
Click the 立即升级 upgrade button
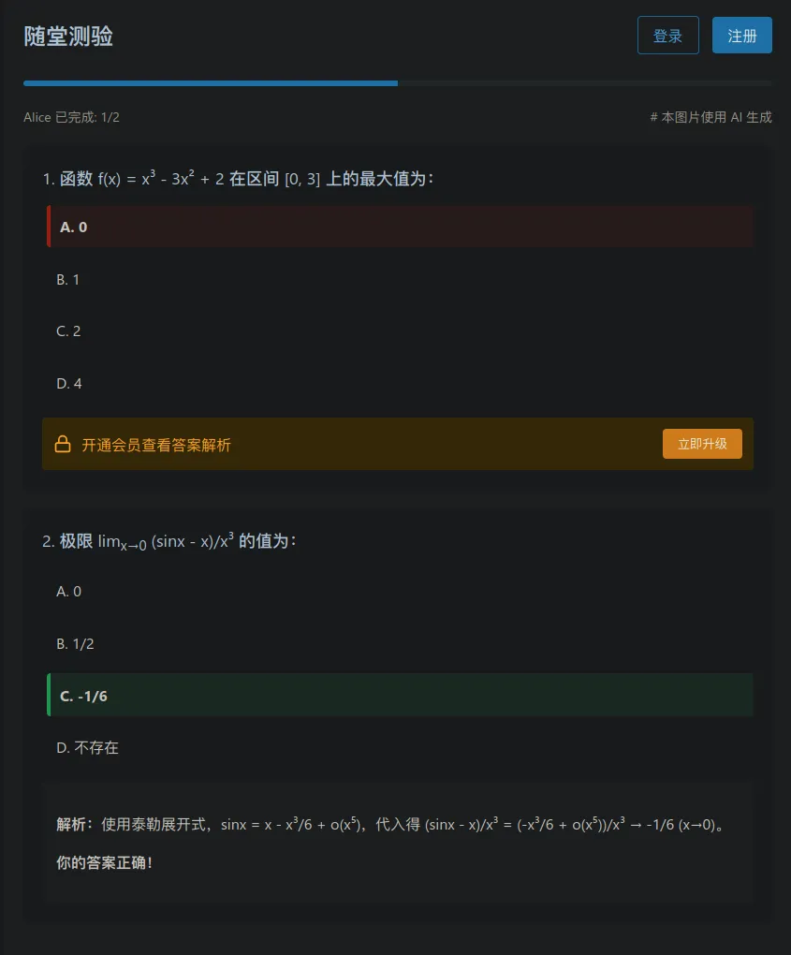702,444
